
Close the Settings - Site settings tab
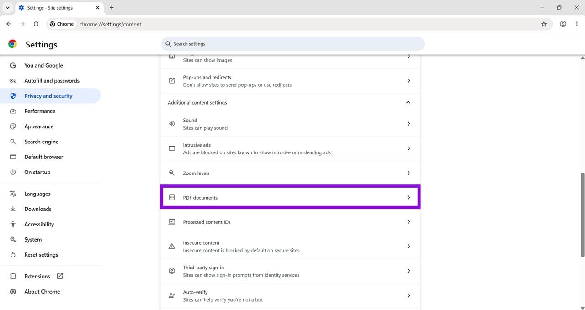click(x=97, y=8)
